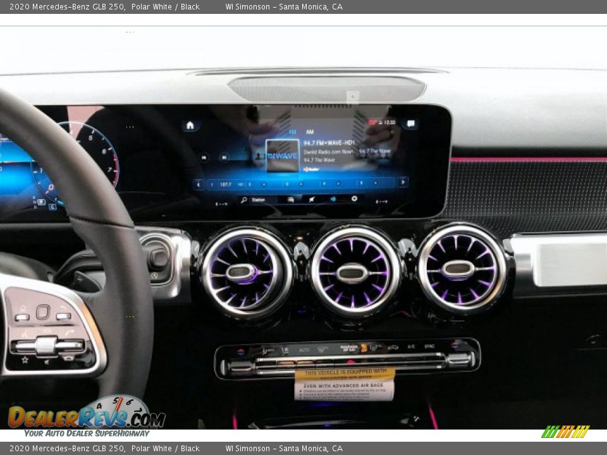Image resolution: width=607 pixels, height=455 pixels.
Task: Tap the Station search magnifier icon
Action: click(x=243, y=198)
